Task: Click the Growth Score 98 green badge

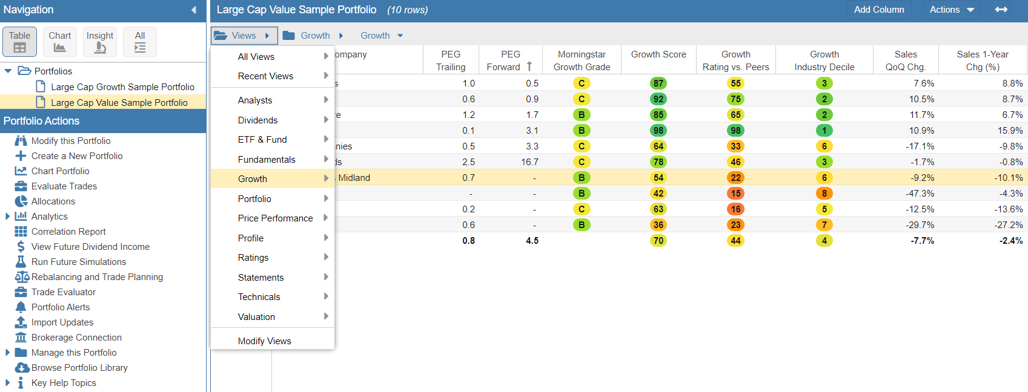Action: point(658,131)
